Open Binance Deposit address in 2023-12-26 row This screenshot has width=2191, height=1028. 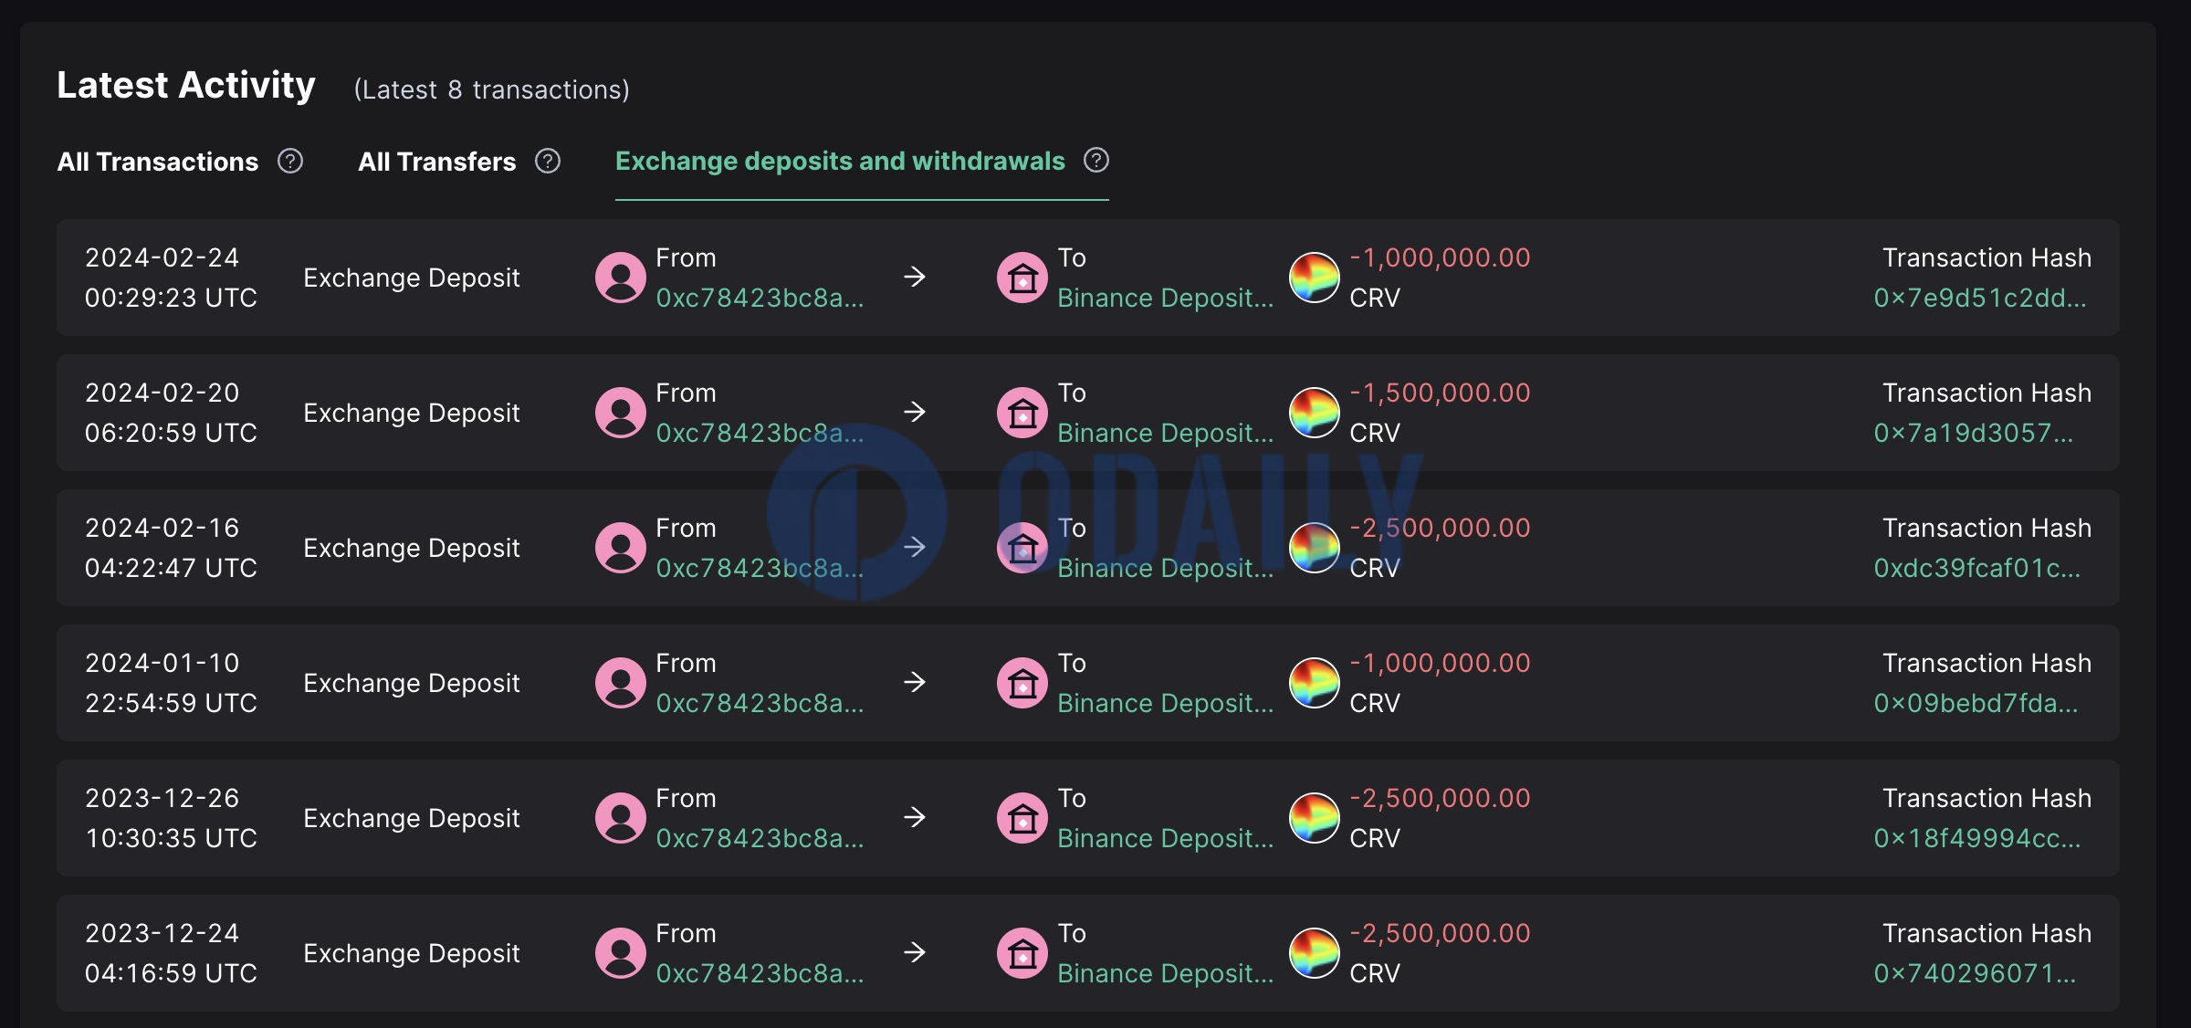(1166, 838)
